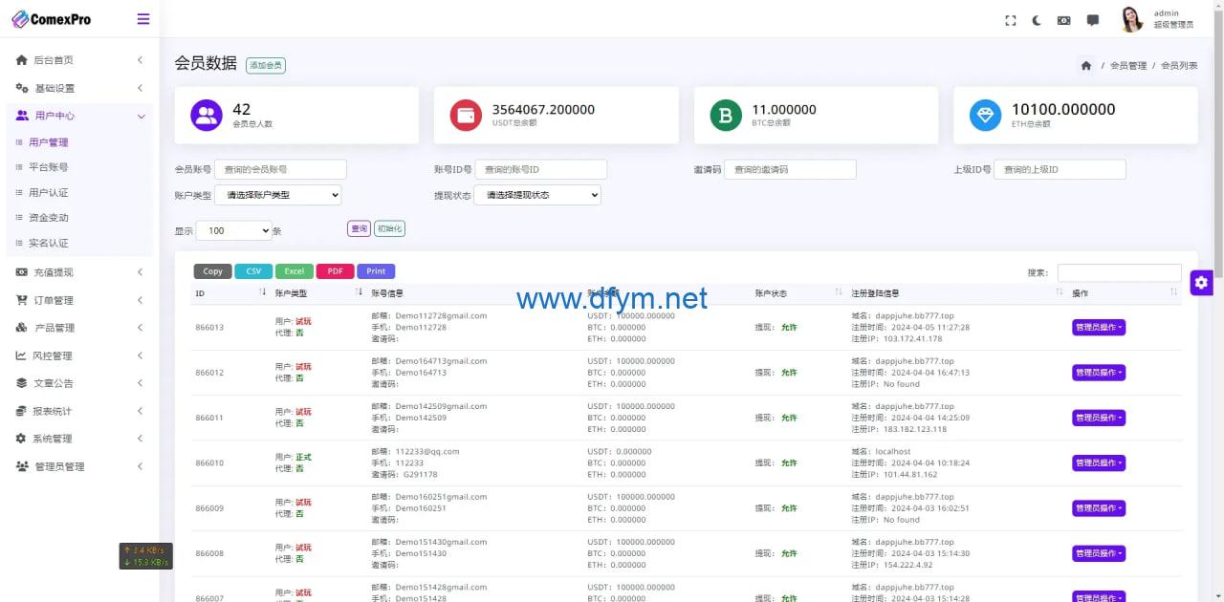Sort table by 注册登陆信息 column arrows
The height and width of the screenshot is (602, 1224).
point(1060,292)
